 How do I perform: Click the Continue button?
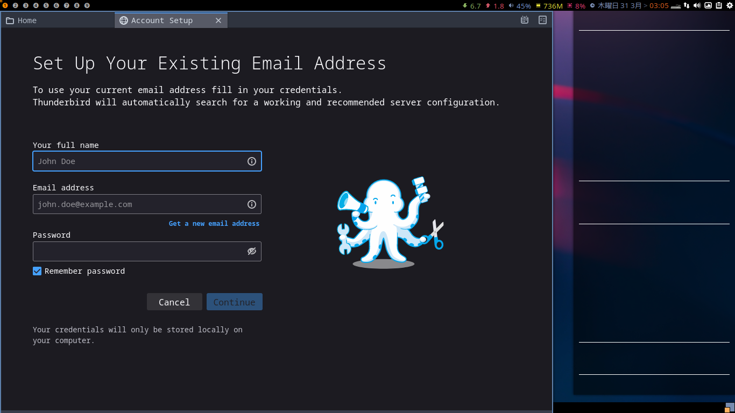(234, 302)
